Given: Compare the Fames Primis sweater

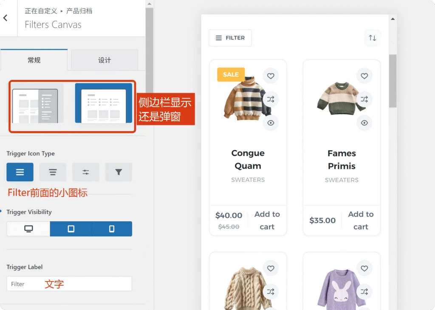Looking at the screenshot, I should click(x=364, y=99).
